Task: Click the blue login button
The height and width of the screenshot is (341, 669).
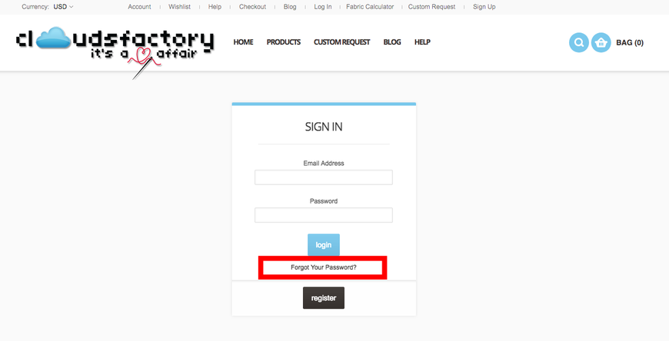Action: coord(324,245)
